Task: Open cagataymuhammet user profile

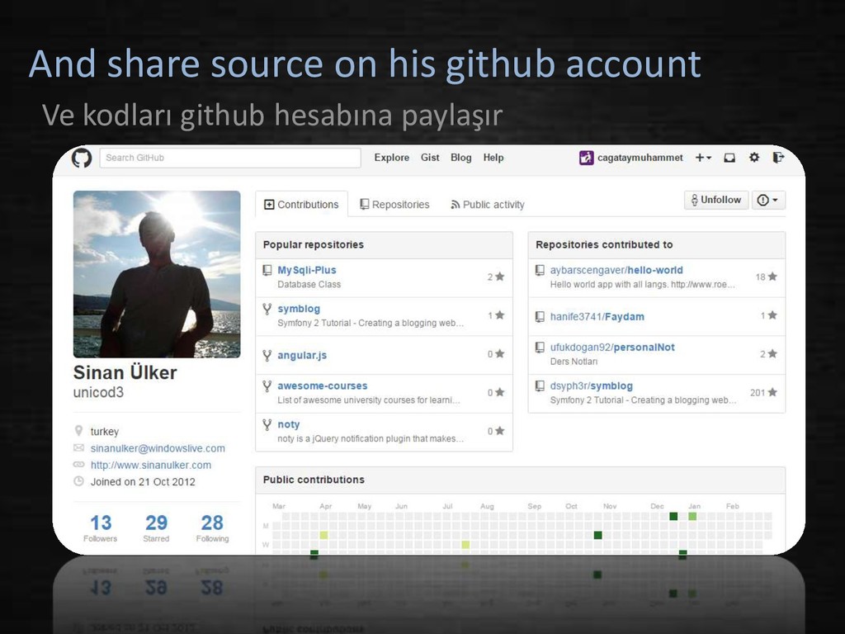Action: tap(640, 158)
